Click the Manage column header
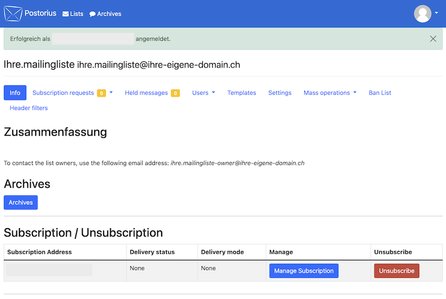446x299 pixels. (281, 252)
